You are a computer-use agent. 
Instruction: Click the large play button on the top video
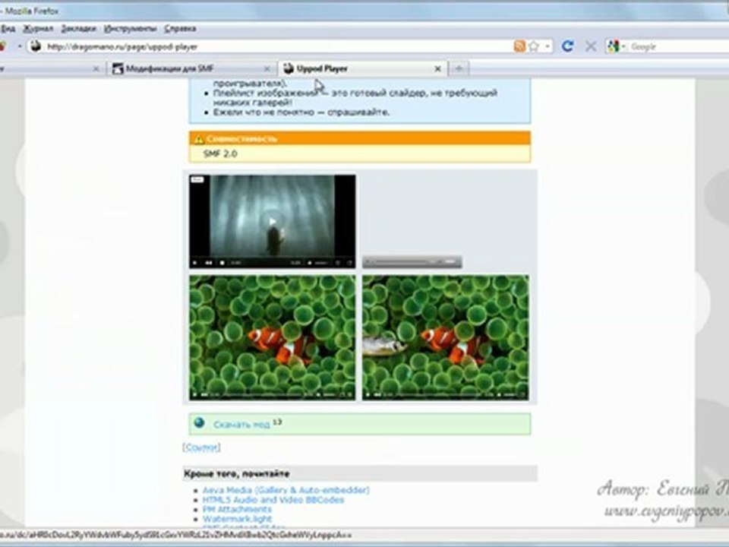pyautogui.click(x=273, y=222)
